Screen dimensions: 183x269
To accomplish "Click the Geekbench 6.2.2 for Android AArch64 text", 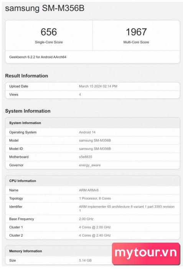I will point(38,57).
